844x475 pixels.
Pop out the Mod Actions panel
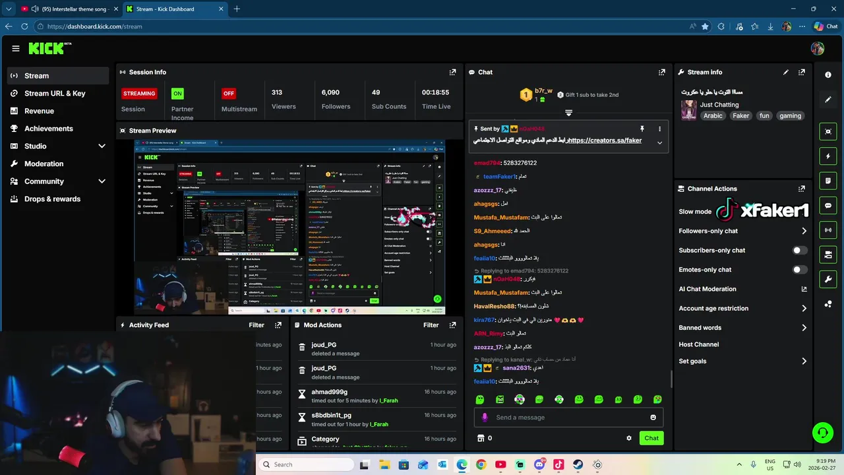point(452,325)
